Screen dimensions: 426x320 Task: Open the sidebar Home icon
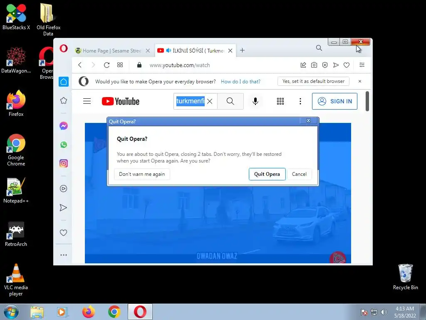tap(64, 82)
